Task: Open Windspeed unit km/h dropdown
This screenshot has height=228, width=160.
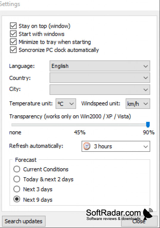Action: coord(138,104)
